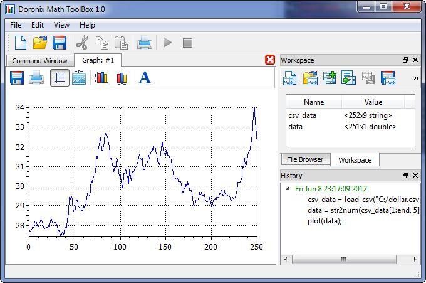This screenshot has height=283, width=426.
Task: Print the graph using the graph toolbar printer icon
Action: point(36,78)
